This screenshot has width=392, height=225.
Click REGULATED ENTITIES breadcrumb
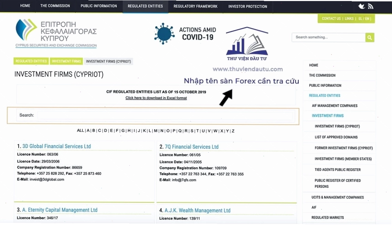click(31, 61)
